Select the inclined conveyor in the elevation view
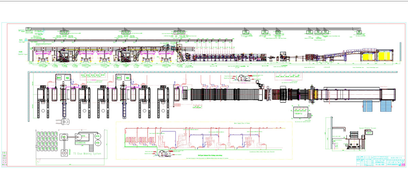This screenshot has height=189, width=408. pos(343,53)
